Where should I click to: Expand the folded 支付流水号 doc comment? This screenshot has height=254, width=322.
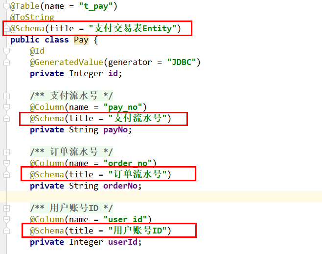tap(6, 96)
